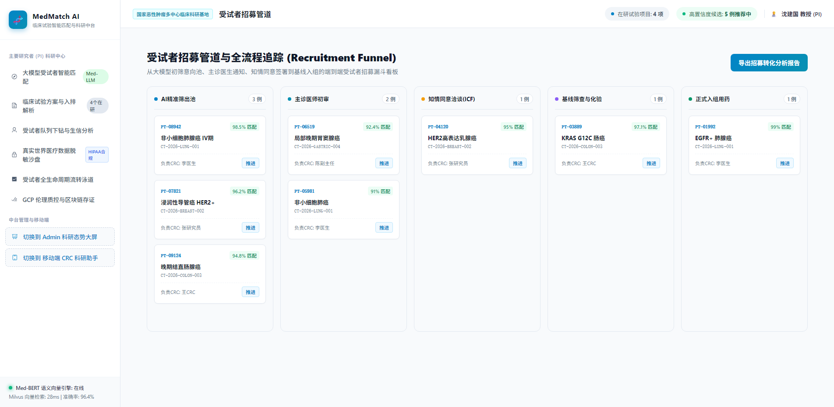834x407 pixels.
Task: Click 在研试验项目: 4 项 status pill
Action: [637, 14]
